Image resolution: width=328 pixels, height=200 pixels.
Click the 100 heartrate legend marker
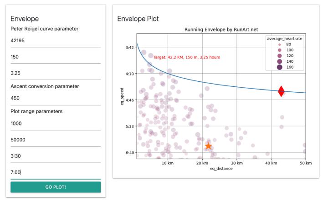click(x=279, y=50)
